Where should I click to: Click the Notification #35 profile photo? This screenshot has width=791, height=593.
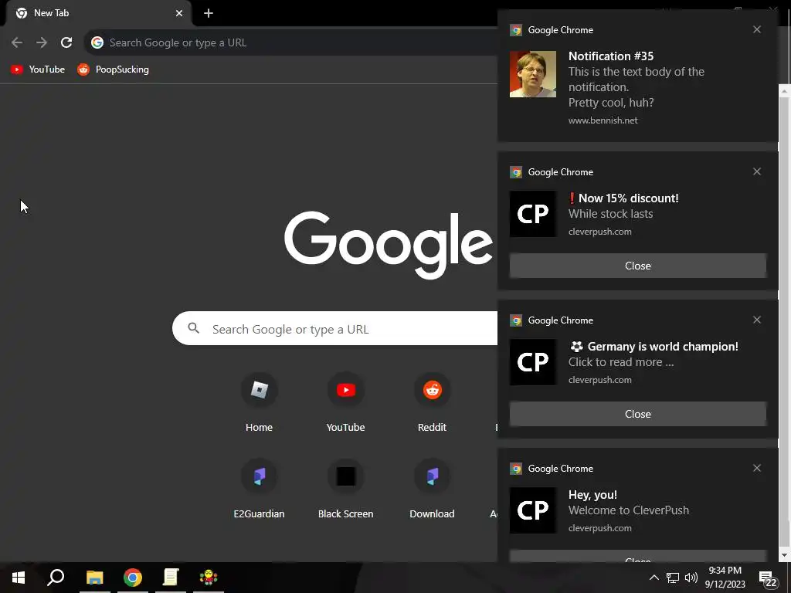[x=533, y=74]
